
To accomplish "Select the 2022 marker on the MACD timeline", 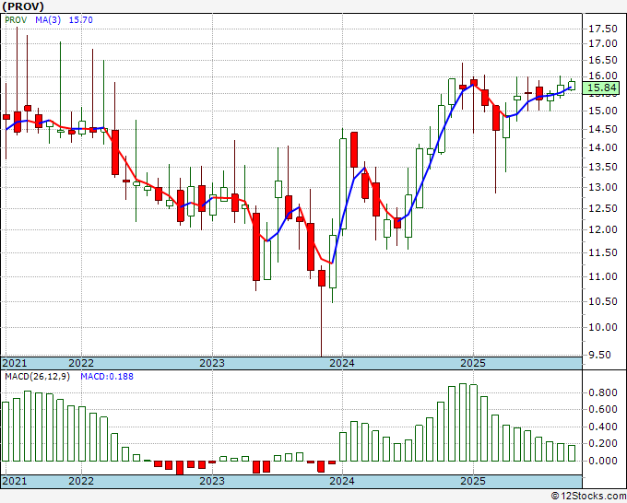I will coord(81,481).
